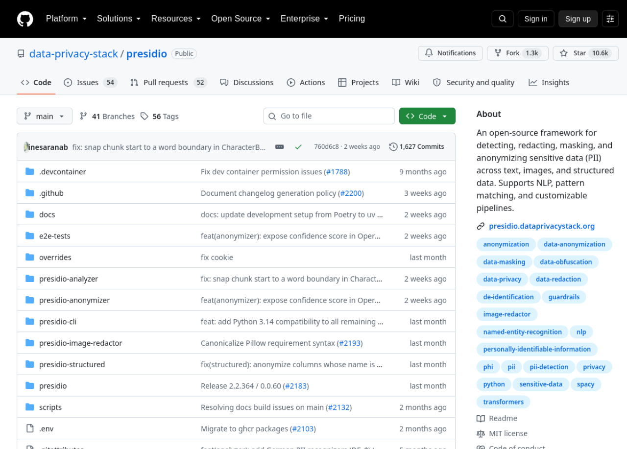Image resolution: width=627 pixels, height=449 pixels.
Task: Click the inesaranab avatar image
Action: (x=26, y=147)
